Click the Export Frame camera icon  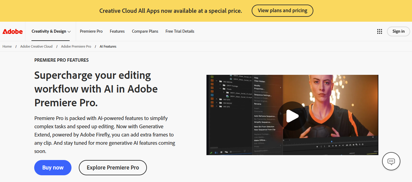353,144
